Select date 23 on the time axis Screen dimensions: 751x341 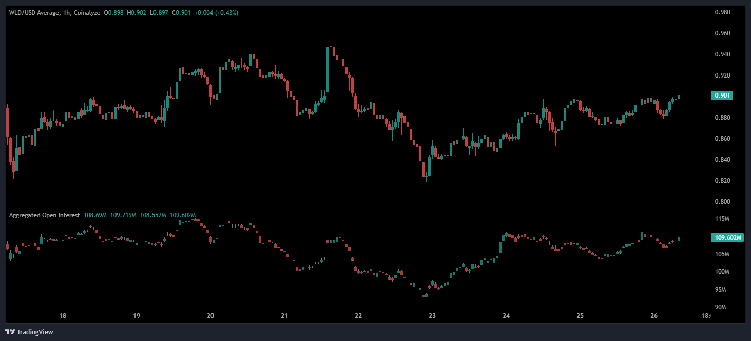coord(432,316)
